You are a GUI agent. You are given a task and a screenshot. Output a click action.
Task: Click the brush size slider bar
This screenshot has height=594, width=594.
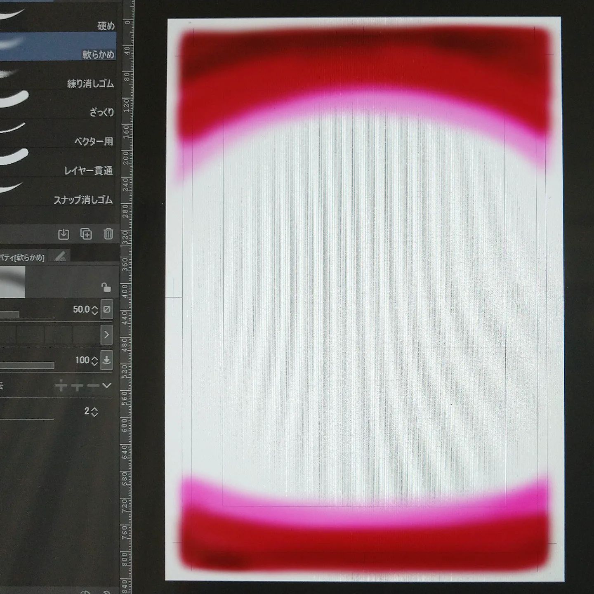point(27,315)
